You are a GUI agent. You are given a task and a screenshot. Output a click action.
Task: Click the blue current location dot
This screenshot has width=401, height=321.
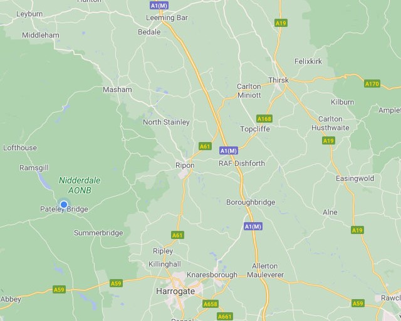coord(64,205)
